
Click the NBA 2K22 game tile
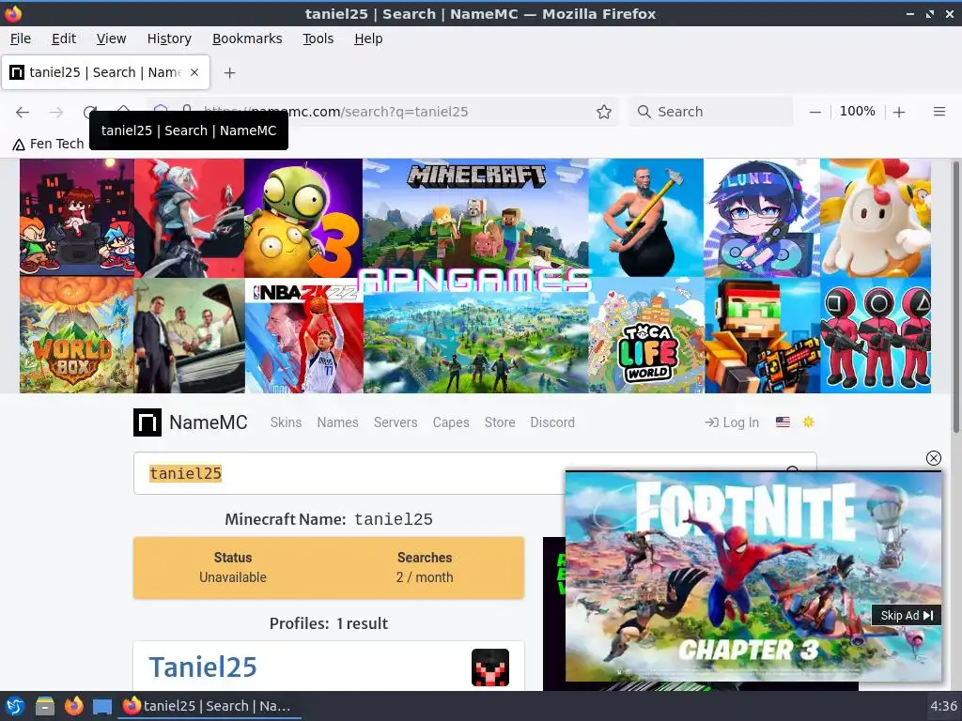coord(304,336)
